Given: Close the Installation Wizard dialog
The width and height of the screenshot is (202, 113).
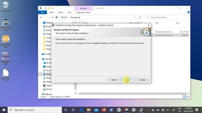Looking at the screenshot, I should [x=148, y=25].
